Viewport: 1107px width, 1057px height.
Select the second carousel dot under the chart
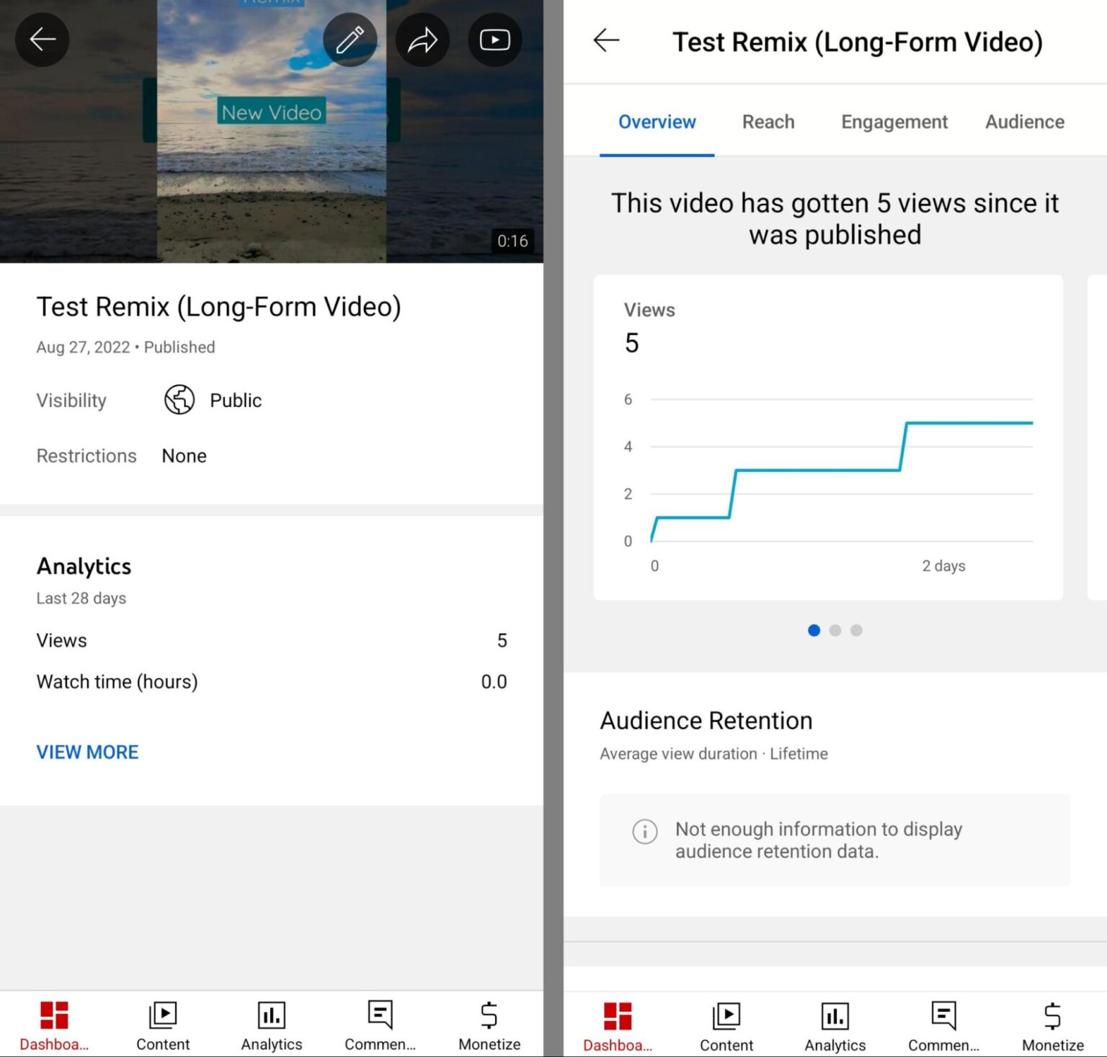835,630
